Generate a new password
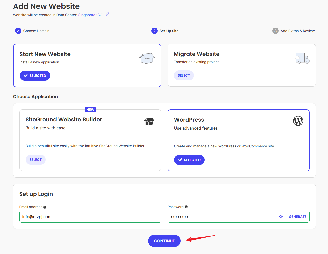The width and height of the screenshot is (328, 254). [x=298, y=217]
